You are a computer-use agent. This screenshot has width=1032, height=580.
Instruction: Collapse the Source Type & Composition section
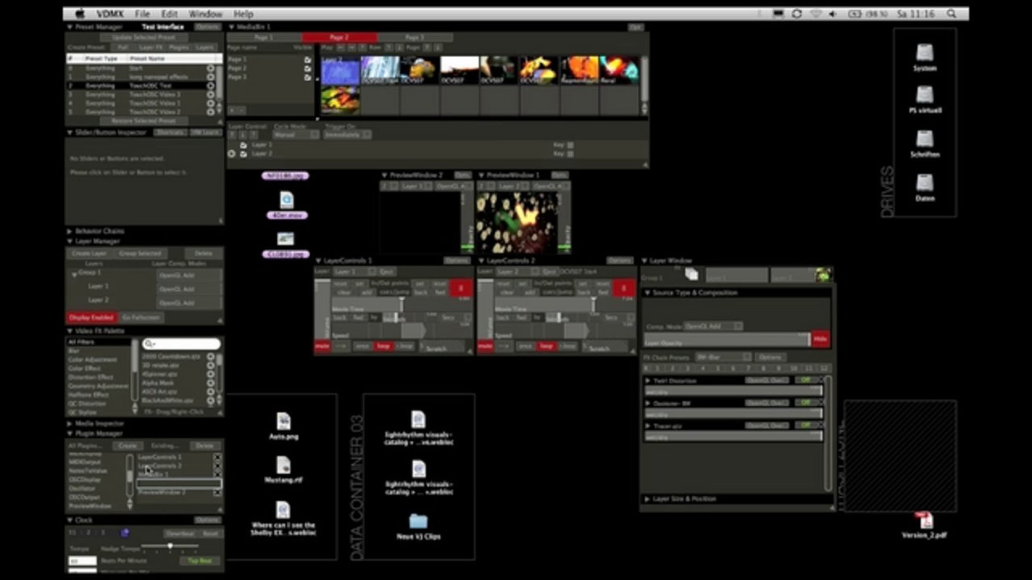[647, 293]
